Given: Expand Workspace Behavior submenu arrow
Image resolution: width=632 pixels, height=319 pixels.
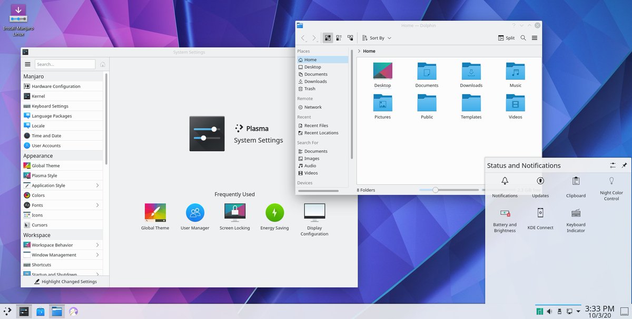Looking at the screenshot, I should 97,245.
